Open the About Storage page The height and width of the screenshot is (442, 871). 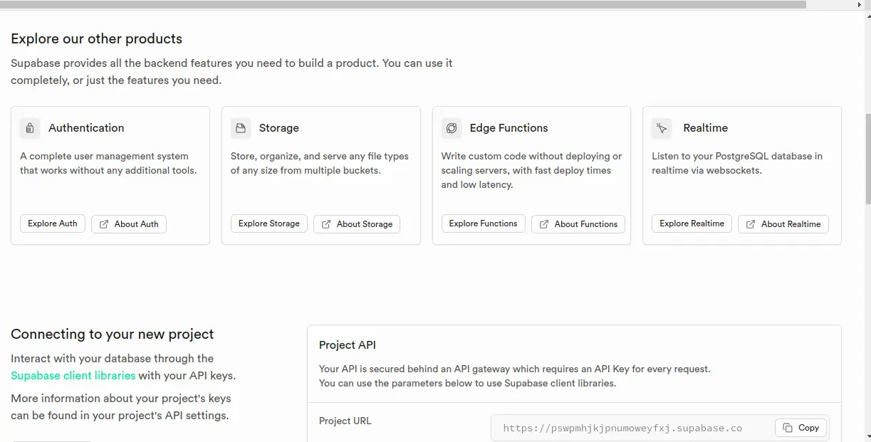click(357, 224)
